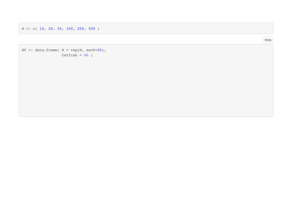Image resolution: width=292 pixels, height=219 pixels.
Task: Click the value 100 in the vector
Action: pyautogui.click(x=70, y=29)
